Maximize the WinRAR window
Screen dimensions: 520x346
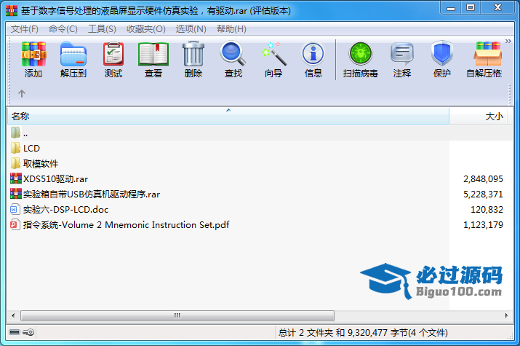(x=471, y=8)
